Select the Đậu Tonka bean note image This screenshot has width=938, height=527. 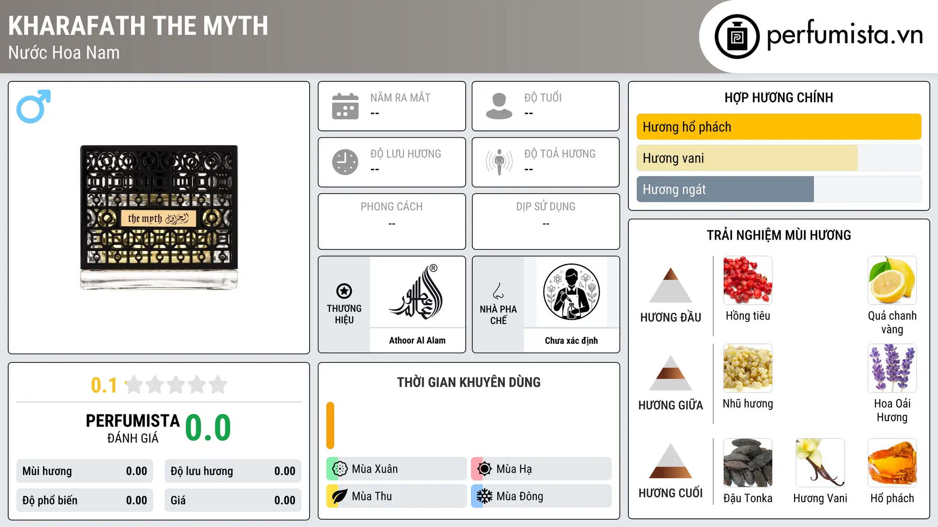point(748,463)
